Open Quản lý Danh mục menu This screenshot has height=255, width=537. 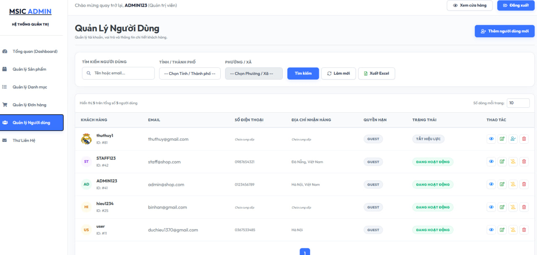click(32, 87)
